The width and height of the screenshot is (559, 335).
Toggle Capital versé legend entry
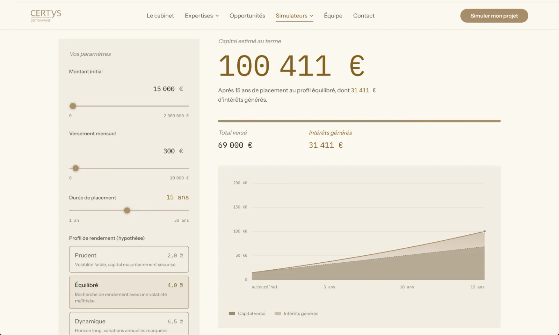[247, 313]
